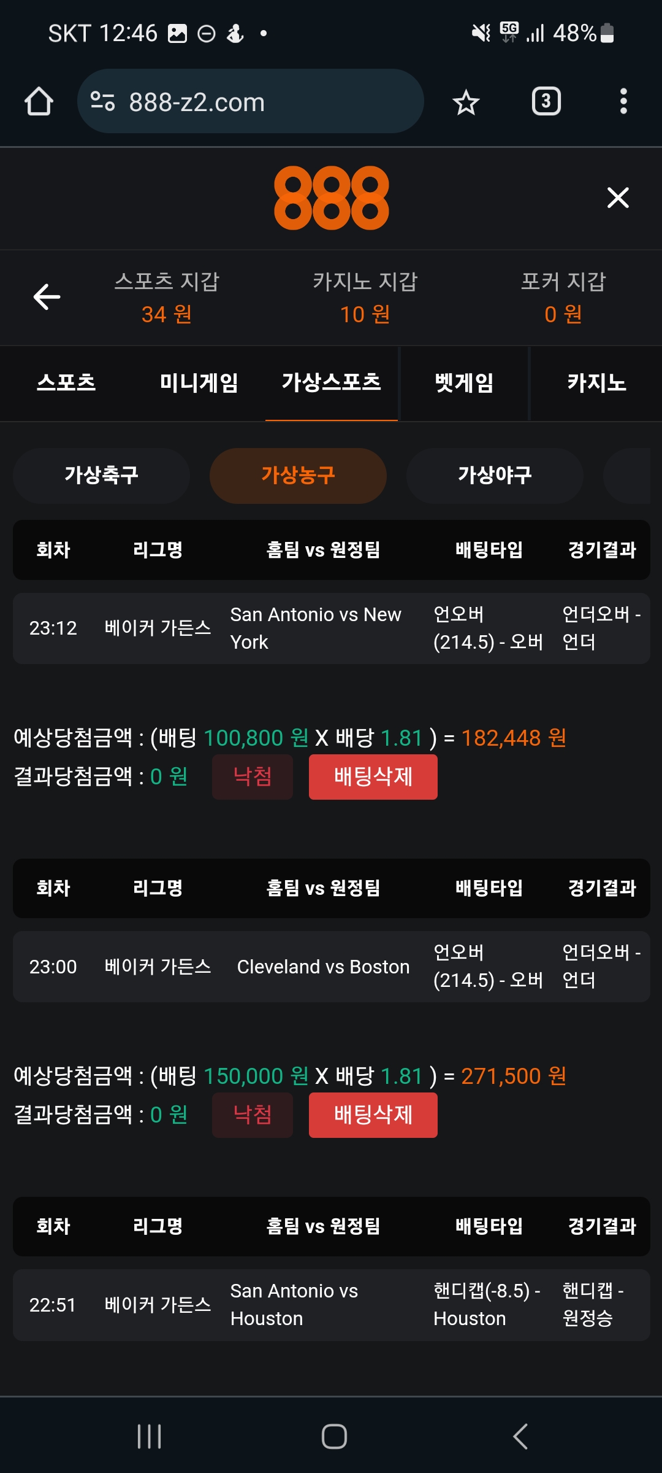This screenshot has height=1473, width=662.
Task: Tap the site settings icon in address bar
Action: point(102,101)
